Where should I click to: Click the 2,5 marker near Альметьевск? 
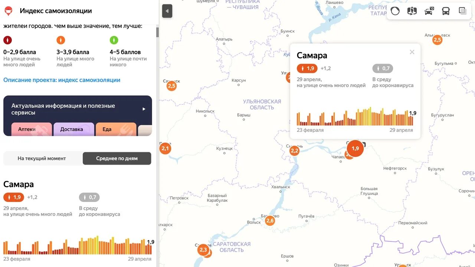[x=438, y=40]
